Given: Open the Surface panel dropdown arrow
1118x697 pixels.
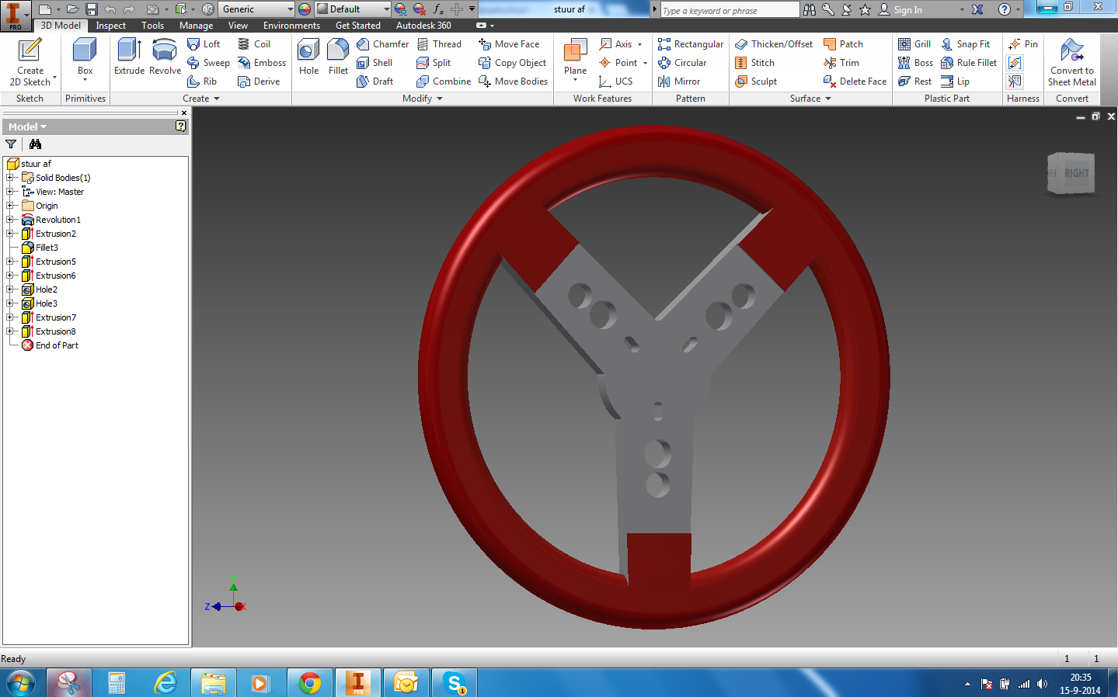Looking at the screenshot, I should tap(828, 99).
